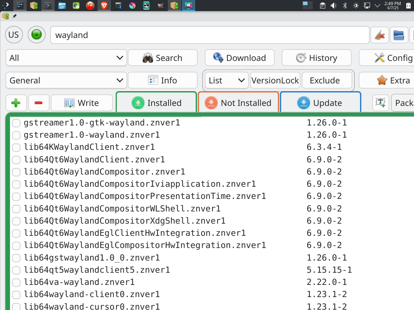Check lib64Qt6WaylandCompositorIviapplication.znver1 checkbox
This screenshot has width=414, height=310.
click(x=16, y=184)
